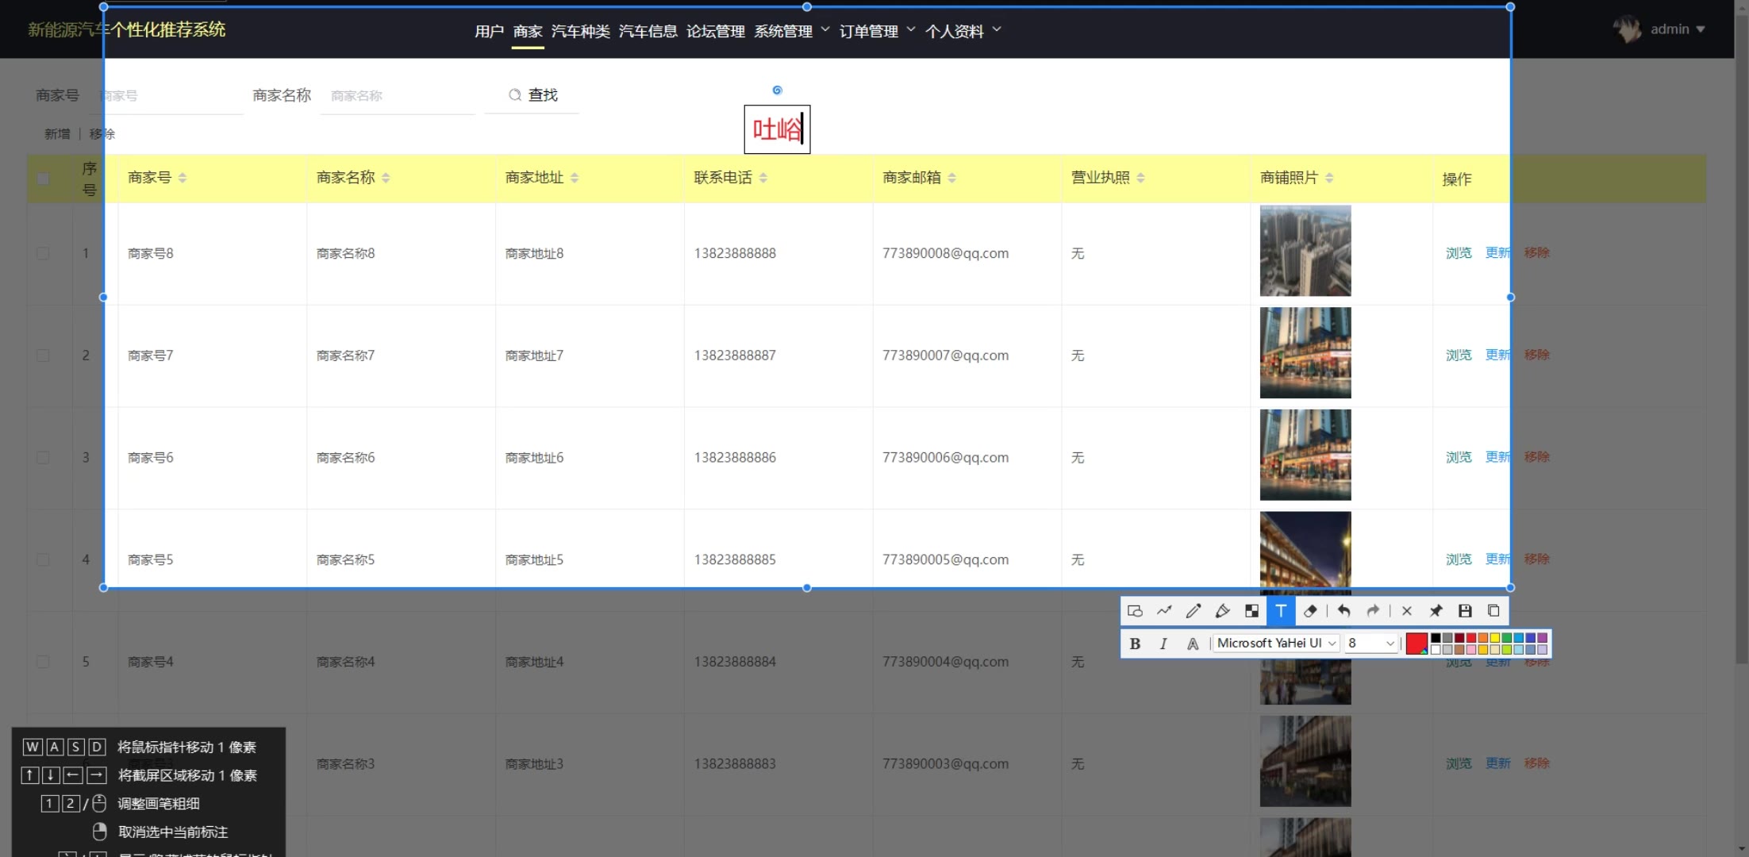Select the mosaic blur tool

pyautogui.click(x=1251, y=611)
